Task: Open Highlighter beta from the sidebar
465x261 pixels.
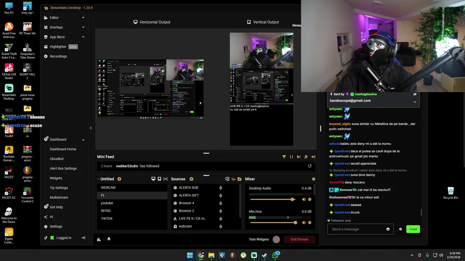Action: tap(61, 47)
